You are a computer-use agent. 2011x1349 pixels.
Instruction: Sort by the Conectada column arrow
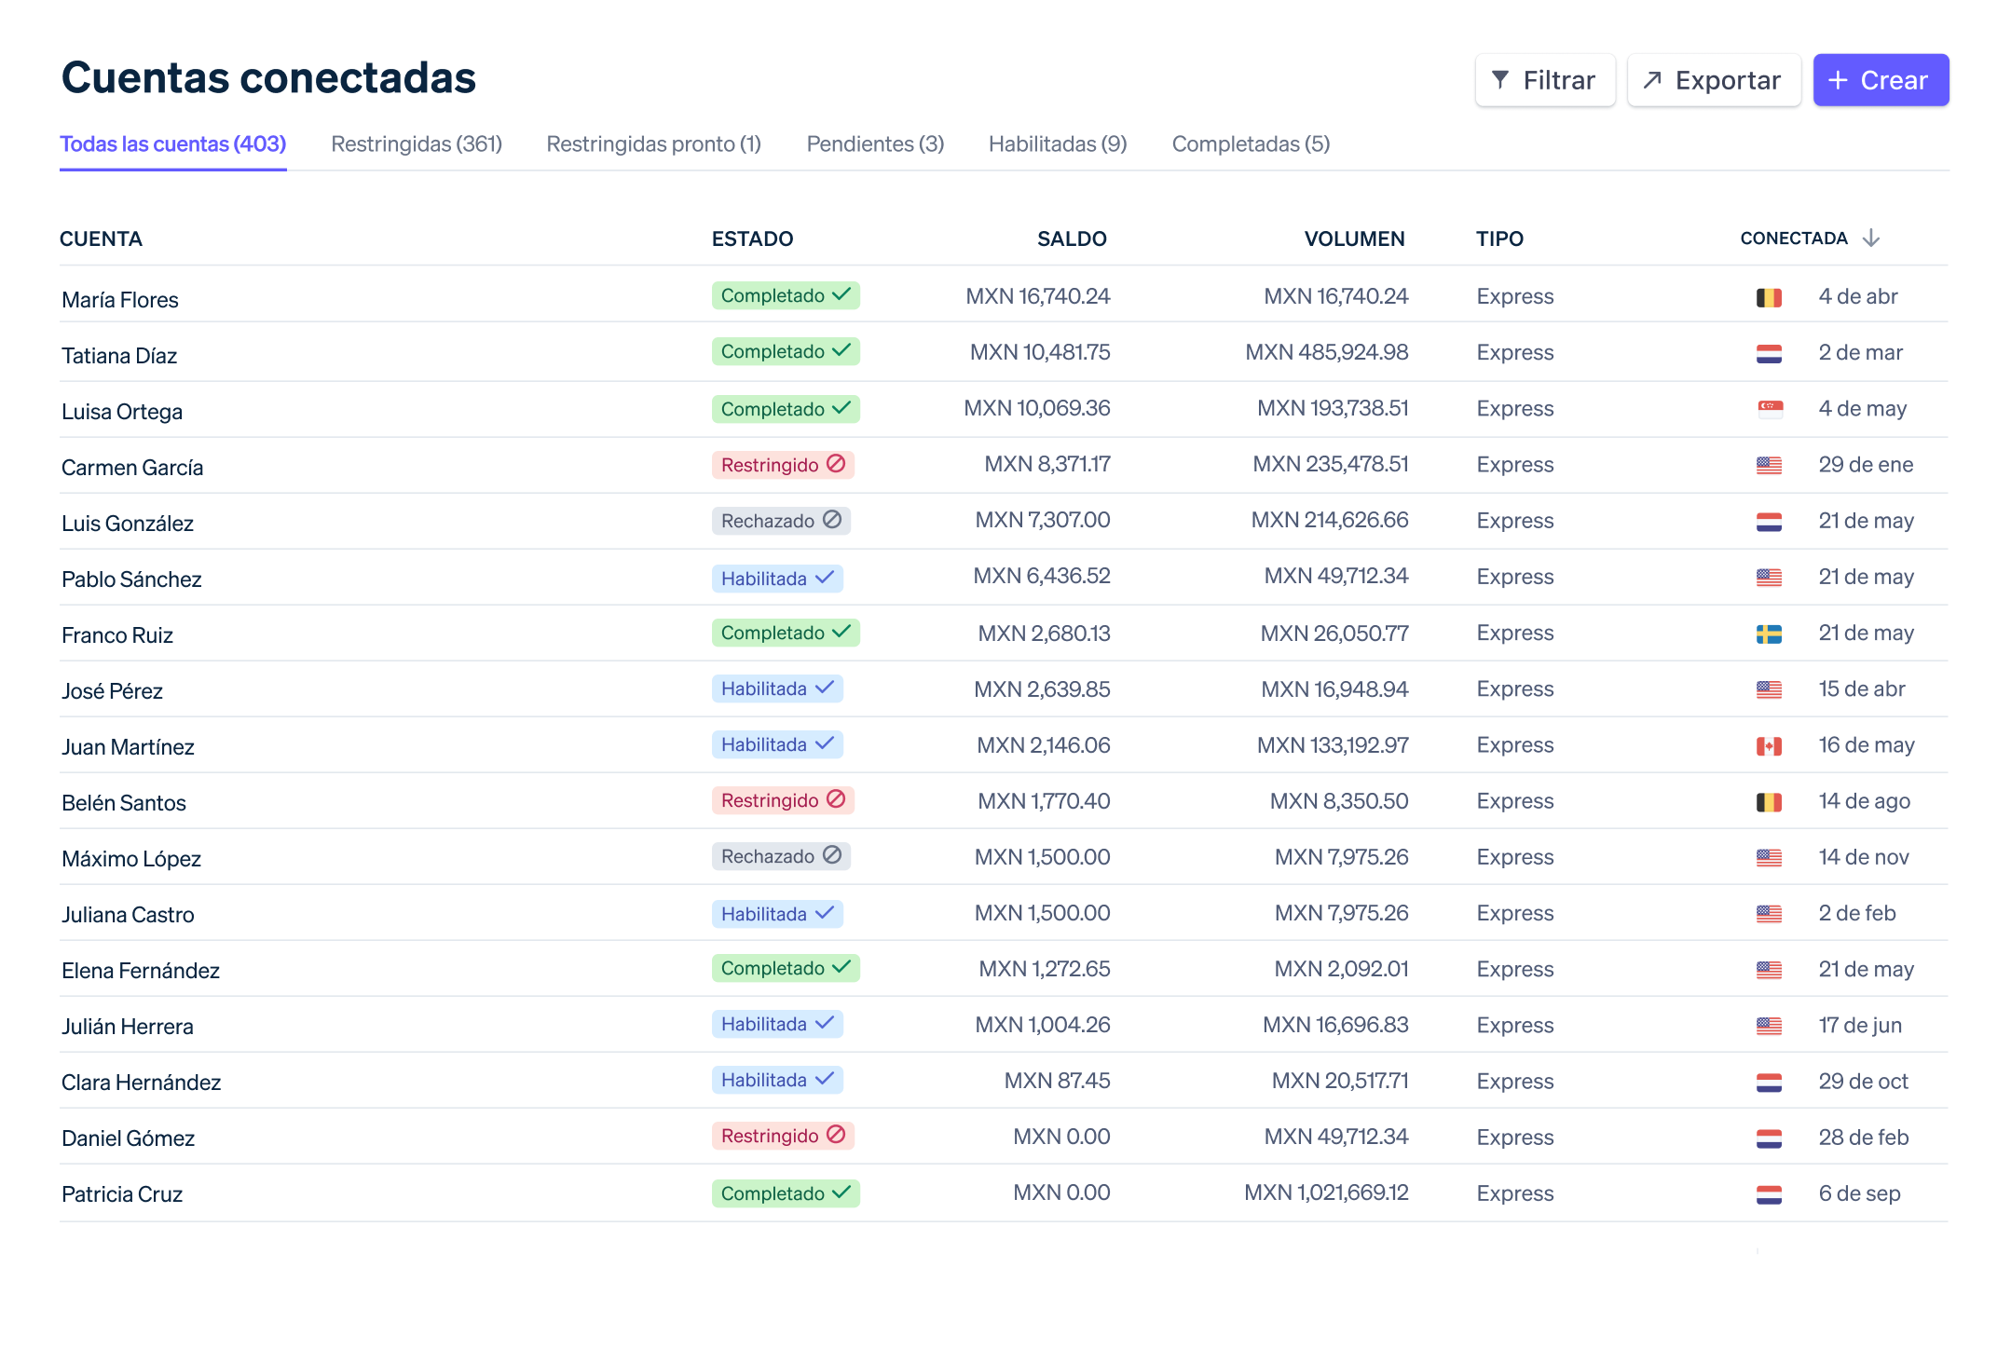(1871, 238)
